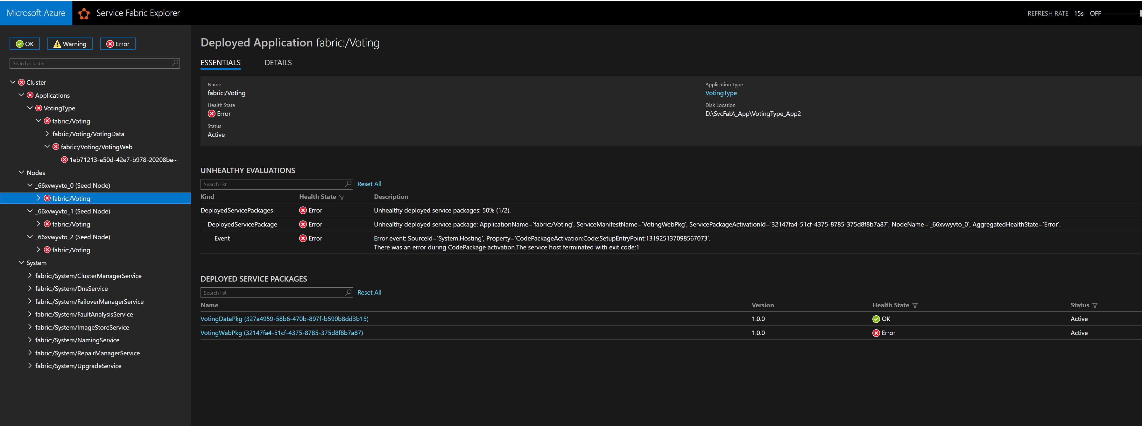1142x426 pixels.
Task: Select fabric:/System/RepairManagerService tree item
Action: [x=87, y=353]
